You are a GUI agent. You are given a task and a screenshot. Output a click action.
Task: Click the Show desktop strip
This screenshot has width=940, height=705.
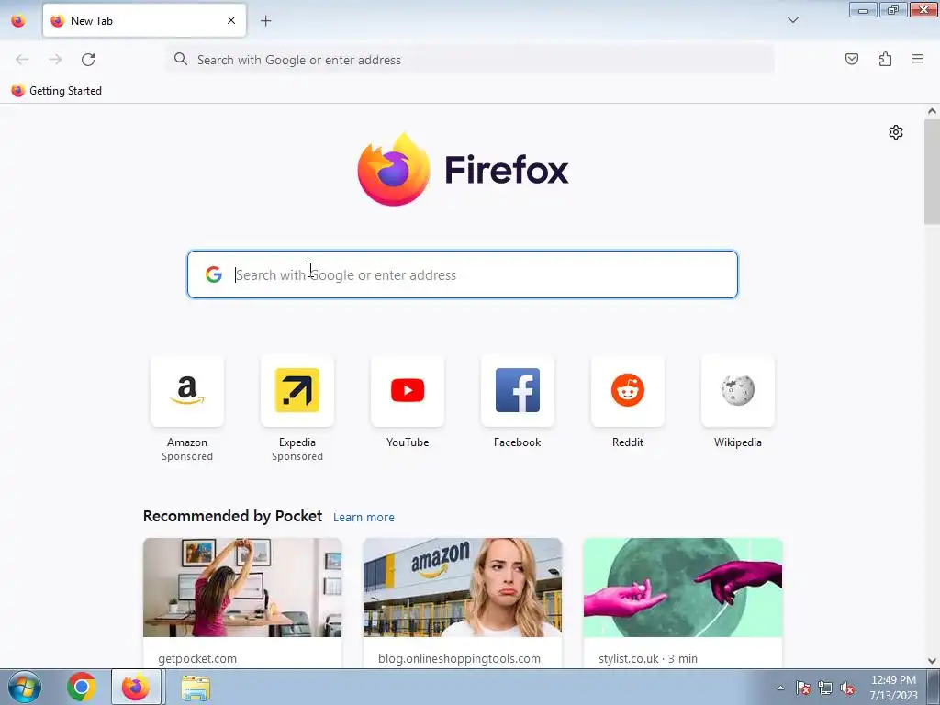[x=934, y=687]
